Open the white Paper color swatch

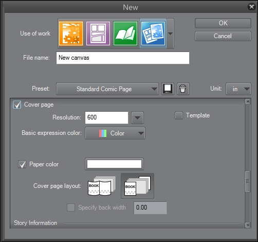coord(114,164)
